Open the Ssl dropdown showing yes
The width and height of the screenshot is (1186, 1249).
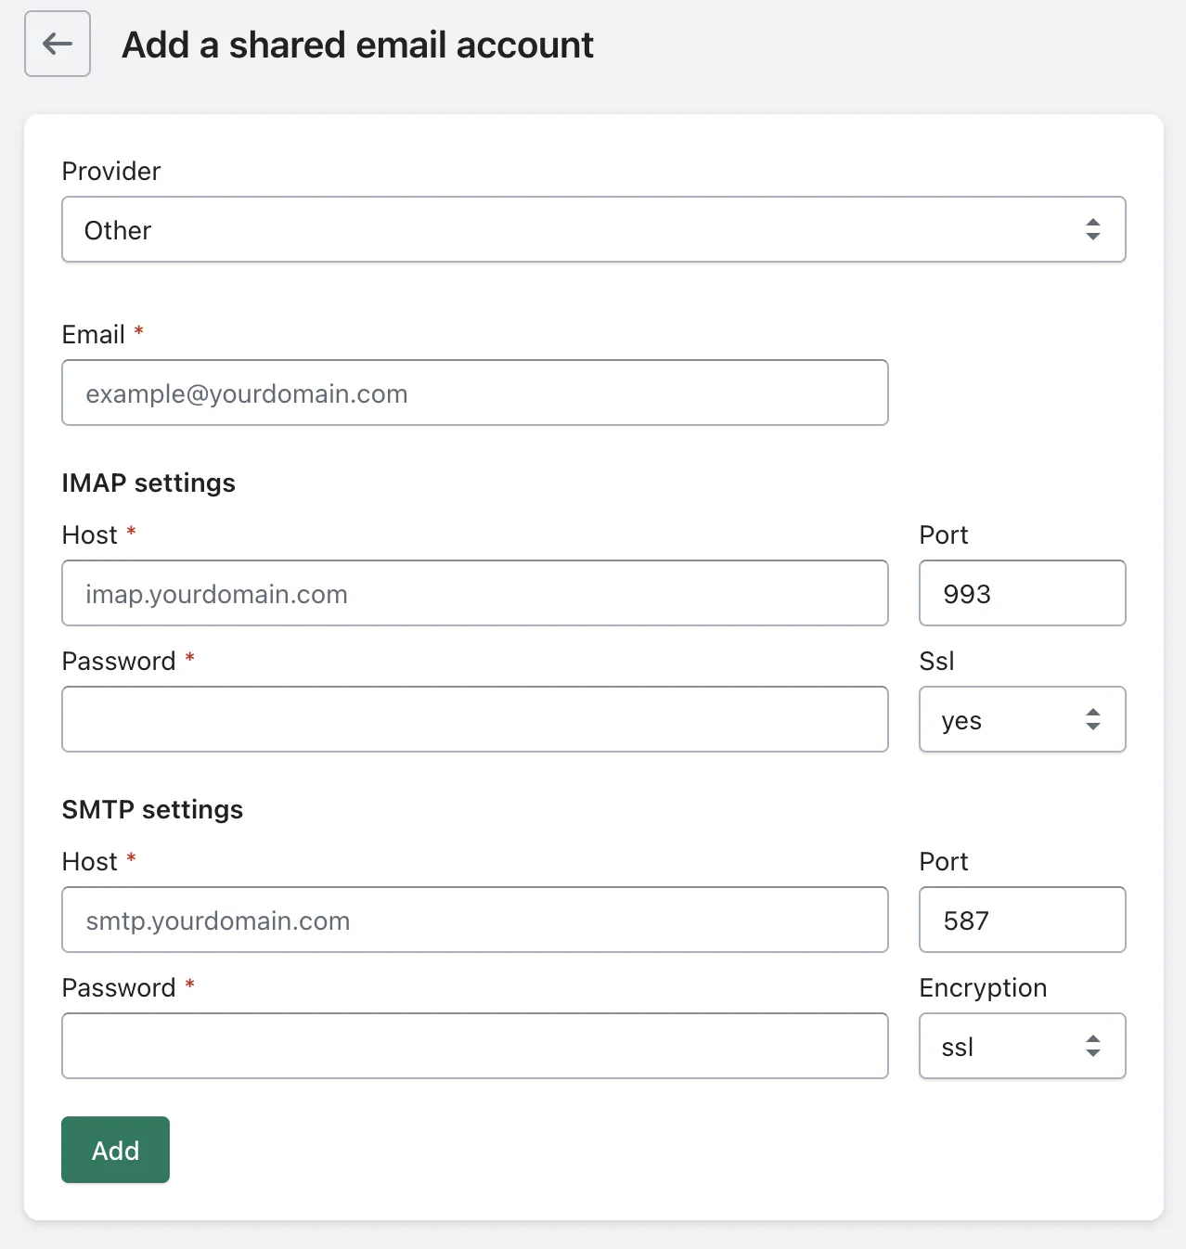pyautogui.click(x=1023, y=719)
